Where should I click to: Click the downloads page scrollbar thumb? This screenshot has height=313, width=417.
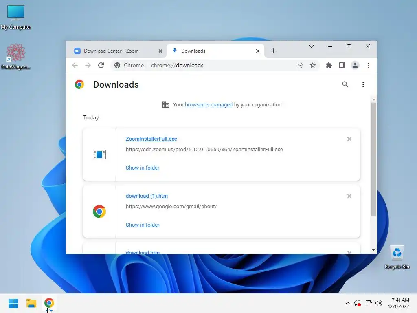374,159
